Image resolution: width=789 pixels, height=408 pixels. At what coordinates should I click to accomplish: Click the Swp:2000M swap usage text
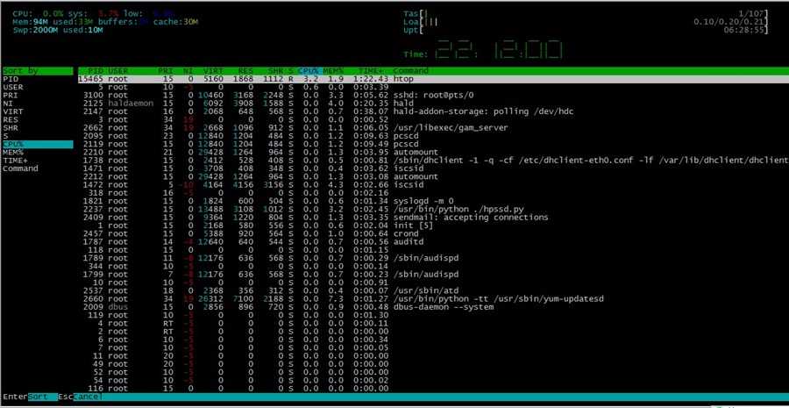[x=58, y=30]
